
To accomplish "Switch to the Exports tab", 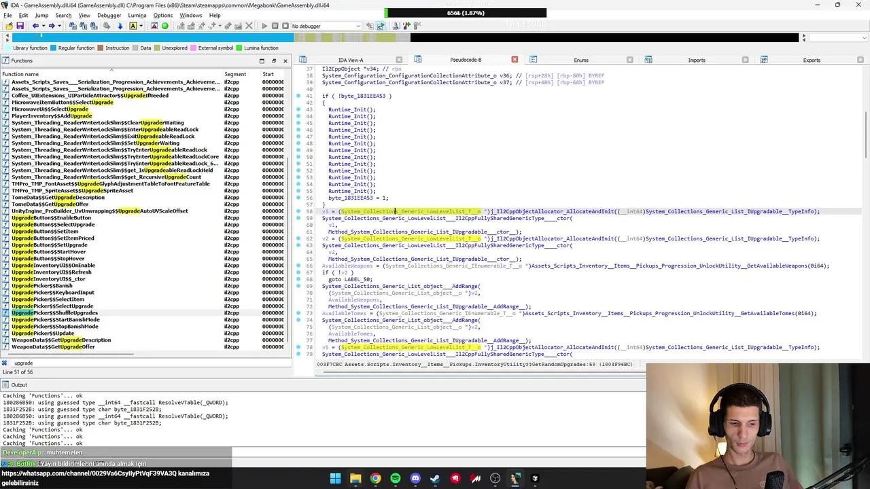I will tap(812, 60).
